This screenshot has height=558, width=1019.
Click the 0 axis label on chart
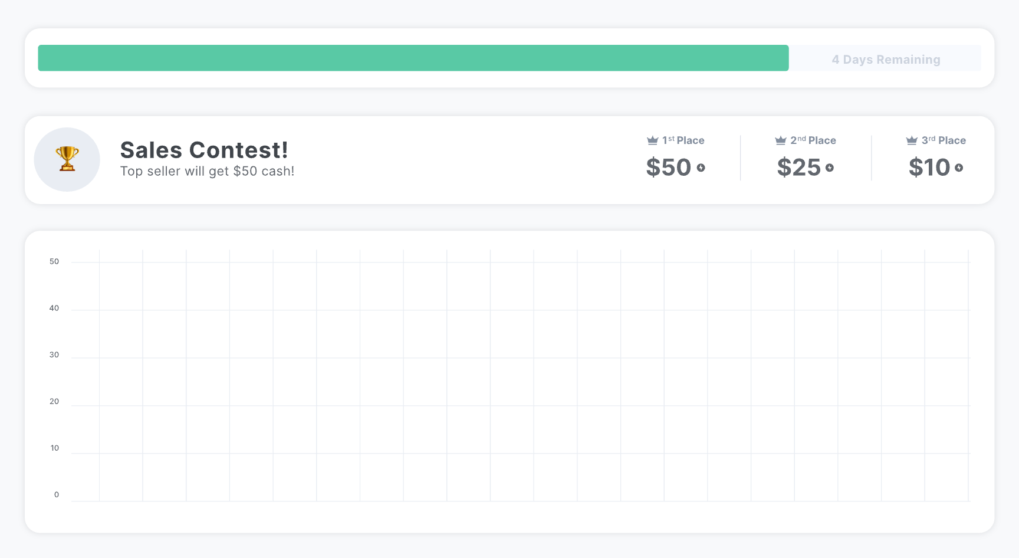56,494
